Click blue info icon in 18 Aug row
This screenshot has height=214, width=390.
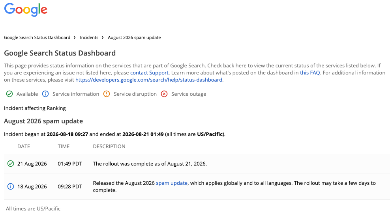click(11, 186)
